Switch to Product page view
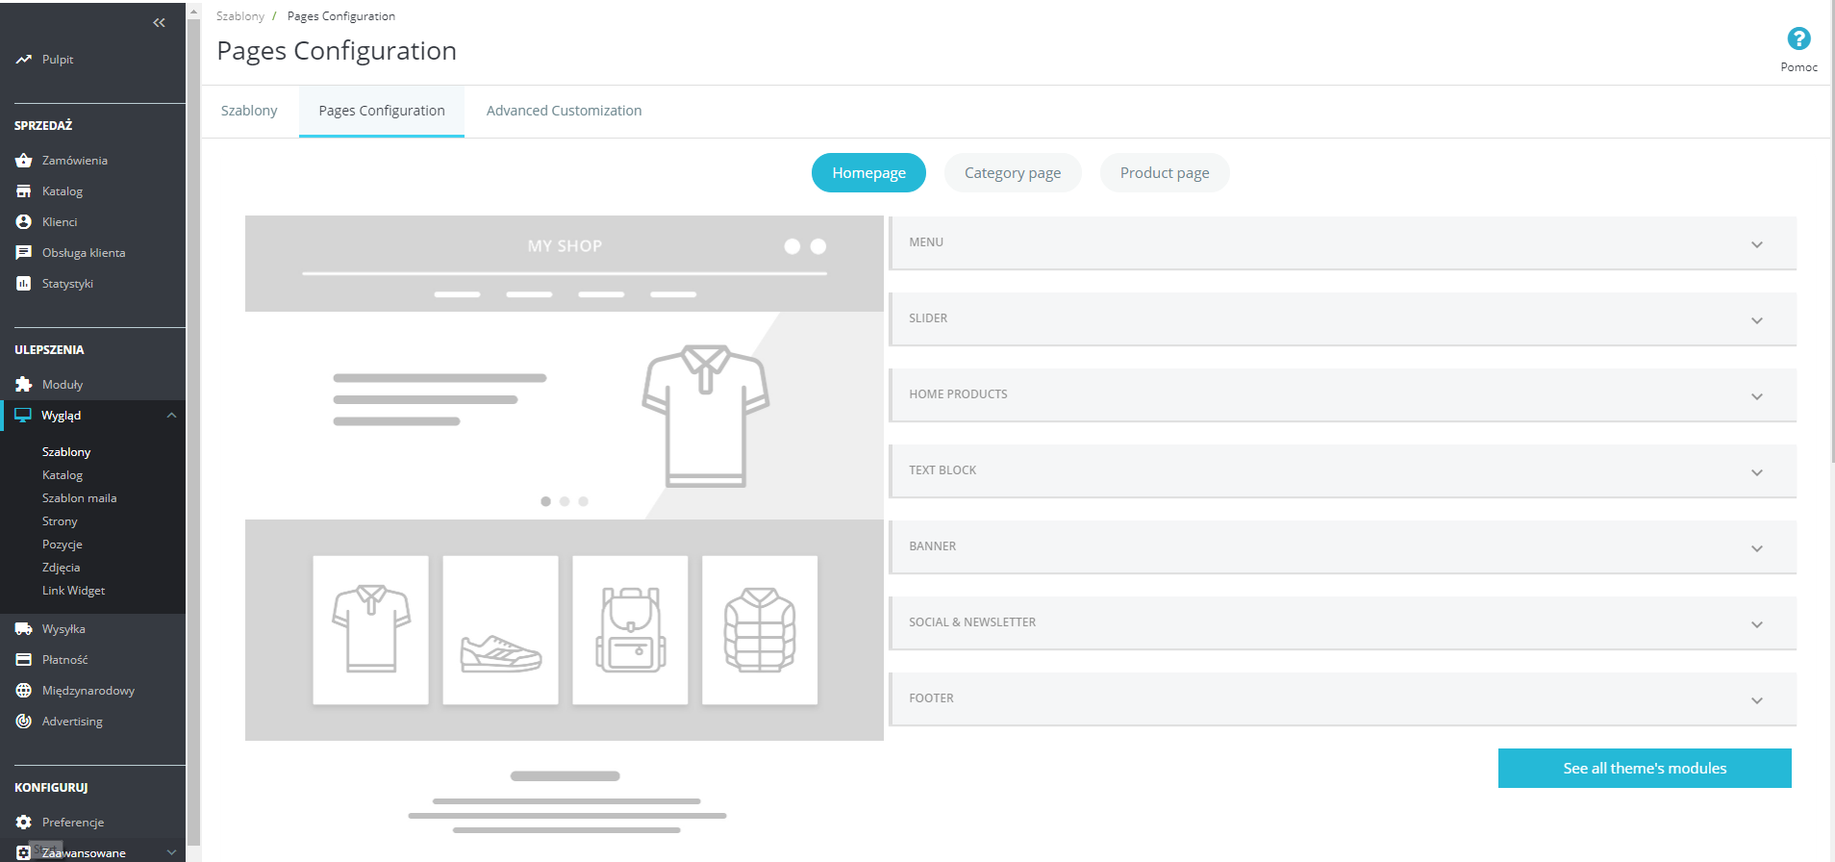 pos(1165,173)
